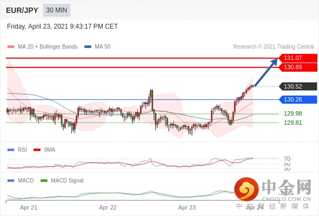Click the Trading Central research credit
Image resolution: width=319 pixels, height=216 pixels.
coord(274,47)
